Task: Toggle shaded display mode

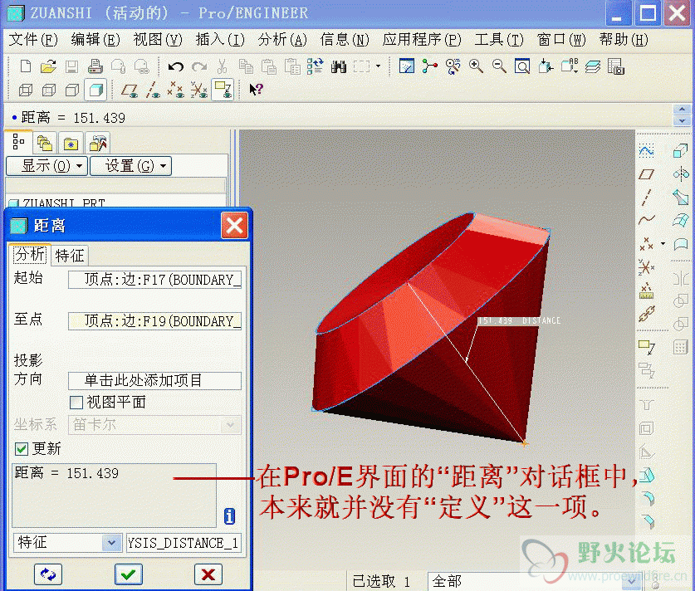Action: point(95,90)
